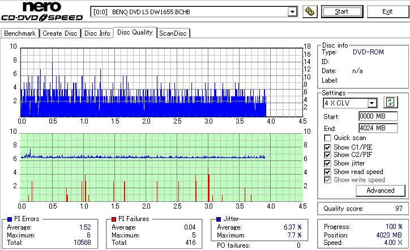Switch to the Benchmark tab

20,33
